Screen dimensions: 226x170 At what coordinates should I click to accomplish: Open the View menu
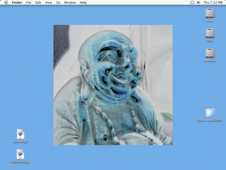pyautogui.click(x=49, y=3)
